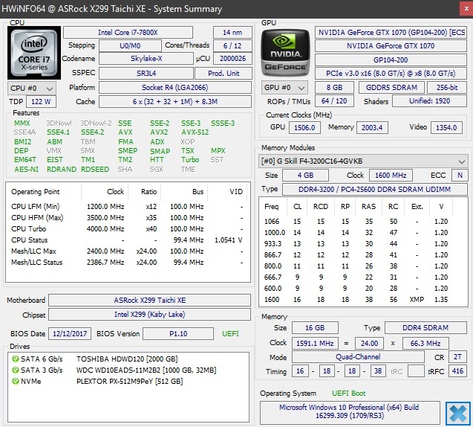Click the 256-bit bus width value
Screen dimensions: 473x427
pos(447,88)
